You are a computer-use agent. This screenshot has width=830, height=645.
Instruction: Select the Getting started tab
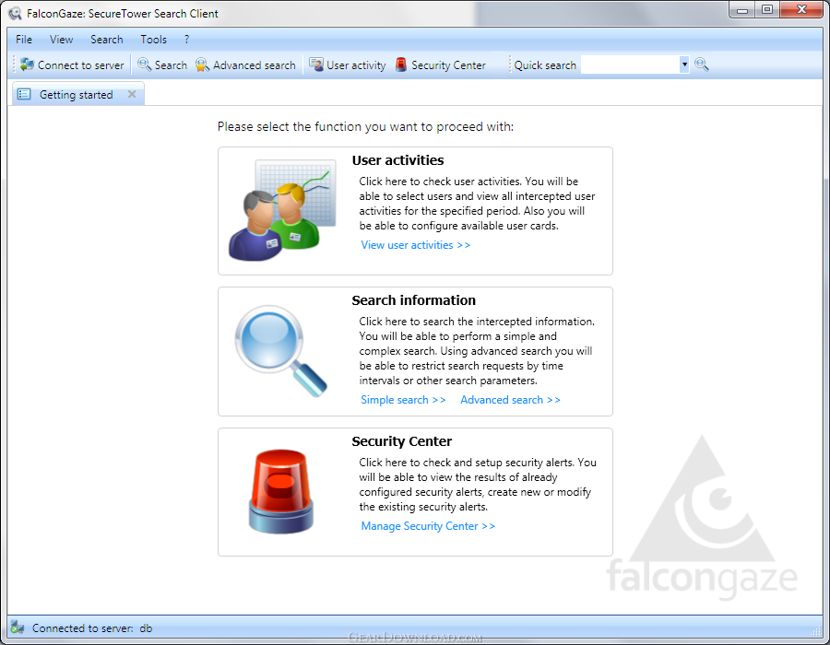pos(77,95)
